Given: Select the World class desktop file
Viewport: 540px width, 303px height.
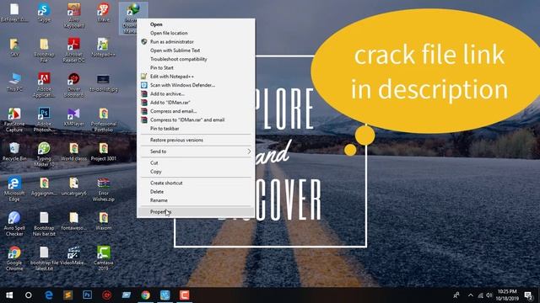Looking at the screenshot, I should (x=73, y=151).
